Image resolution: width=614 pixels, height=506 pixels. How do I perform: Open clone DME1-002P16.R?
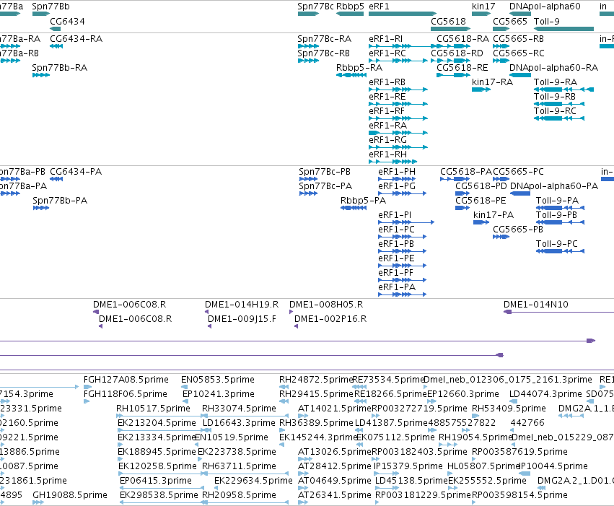coord(330,319)
